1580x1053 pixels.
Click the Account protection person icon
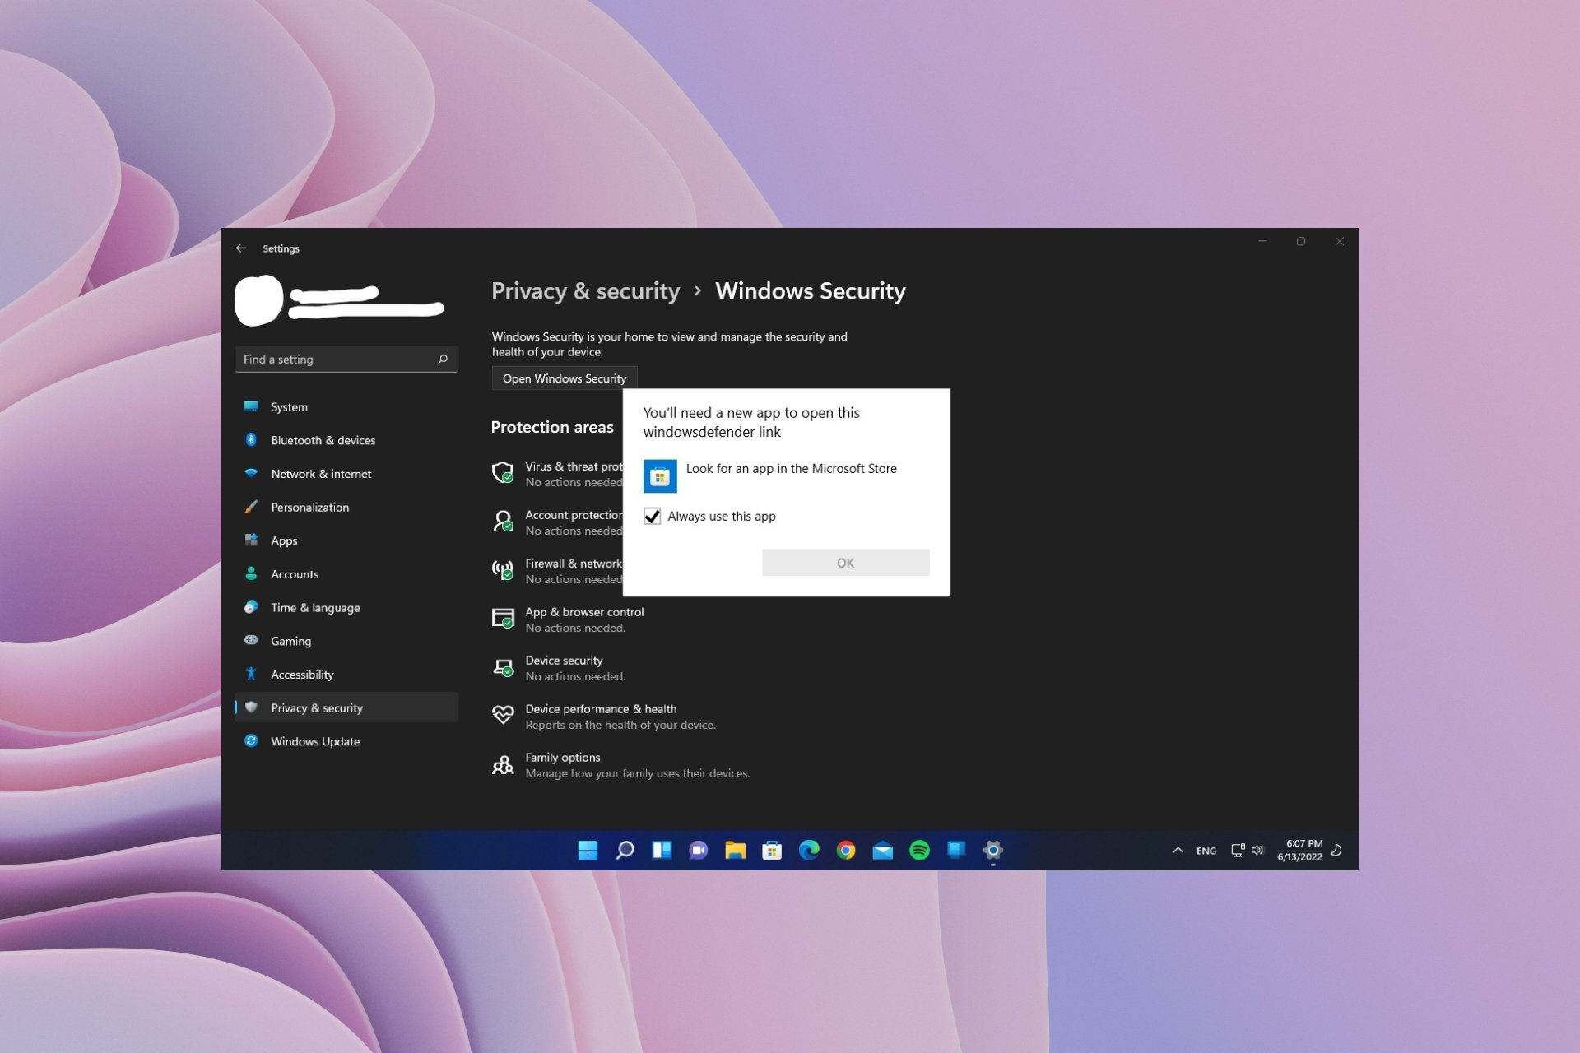click(503, 522)
